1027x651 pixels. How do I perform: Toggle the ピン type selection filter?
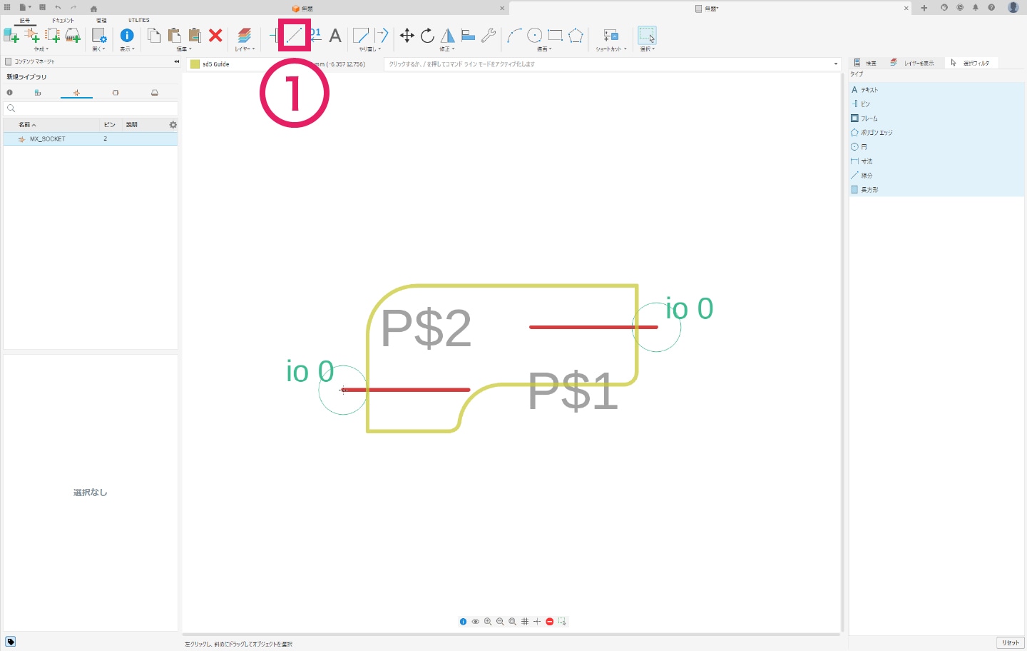pyautogui.click(x=864, y=104)
